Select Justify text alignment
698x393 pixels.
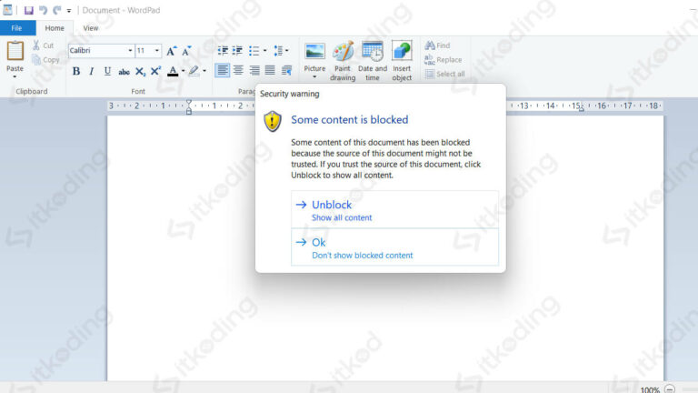pyautogui.click(x=270, y=70)
